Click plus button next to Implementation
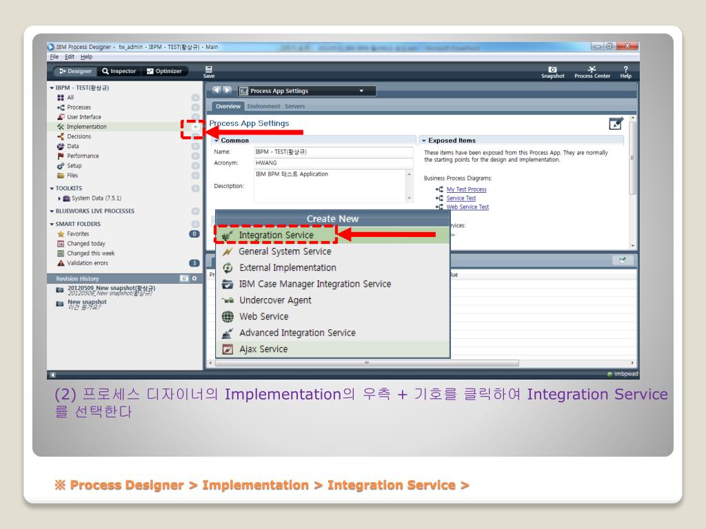Screen dimensions: 706x529 [195, 127]
